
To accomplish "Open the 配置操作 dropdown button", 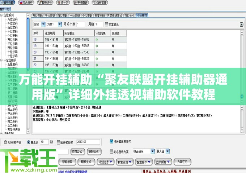I will pyautogui.click(x=144, y=162).
